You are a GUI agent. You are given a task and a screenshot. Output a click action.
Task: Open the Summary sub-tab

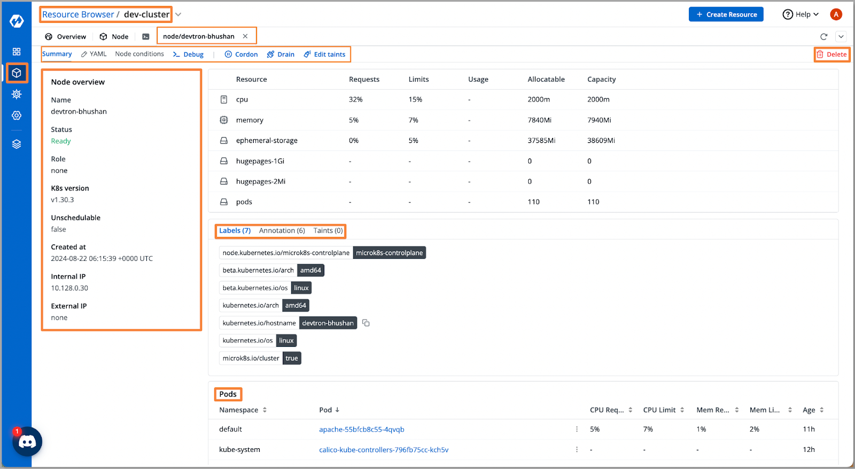click(57, 54)
